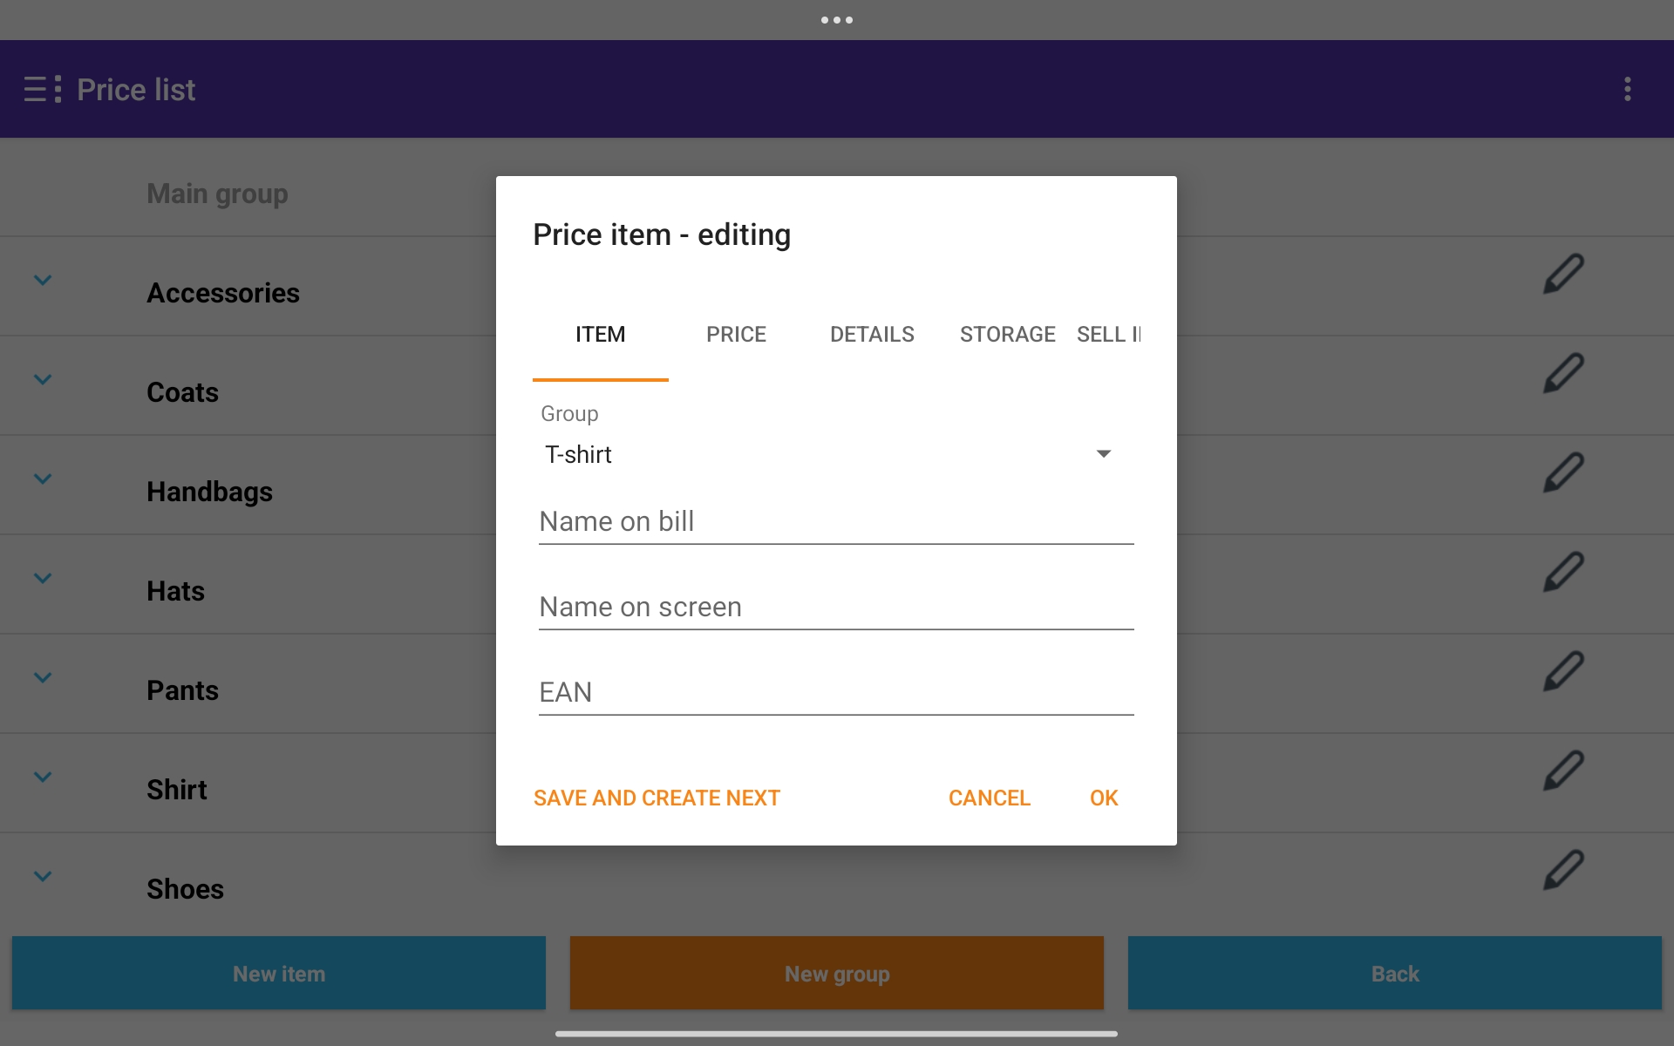Expand the Accessories group chevron
Viewport: 1674px width, 1046px height.
pyautogui.click(x=43, y=280)
